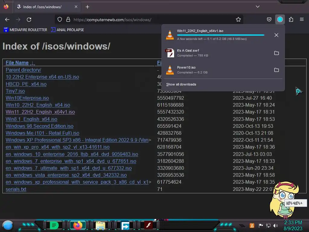Viewport: 309px width, 232px height.
Task: Open en_windows_vista_enterprise_sp2_x64 iso link
Action: (x=66, y=175)
